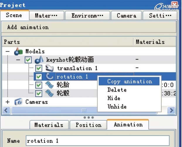182x147 pixels.
Task: Click the 轮胎 part surface icon
Action: click(50, 85)
